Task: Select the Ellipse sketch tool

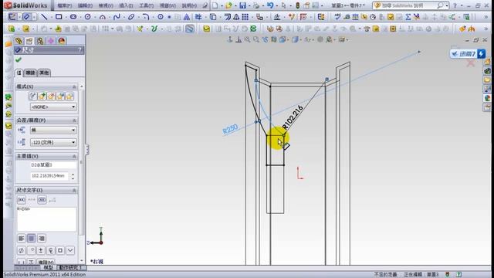Action: pos(131,17)
